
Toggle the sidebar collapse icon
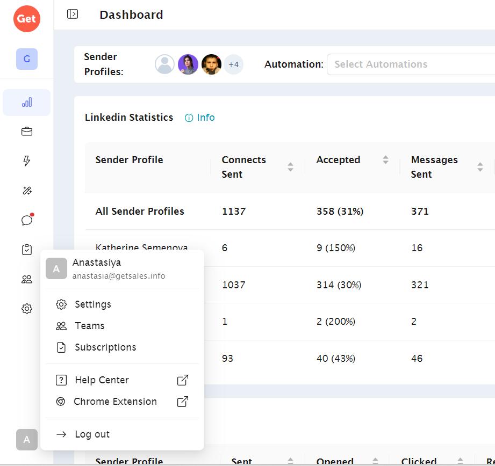[x=73, y=14]
